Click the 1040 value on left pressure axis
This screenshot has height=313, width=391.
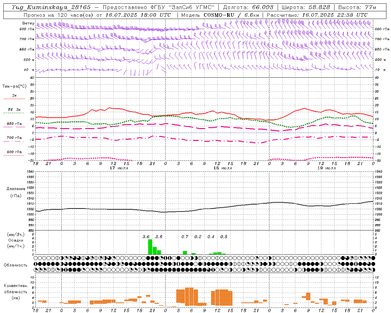31,171
